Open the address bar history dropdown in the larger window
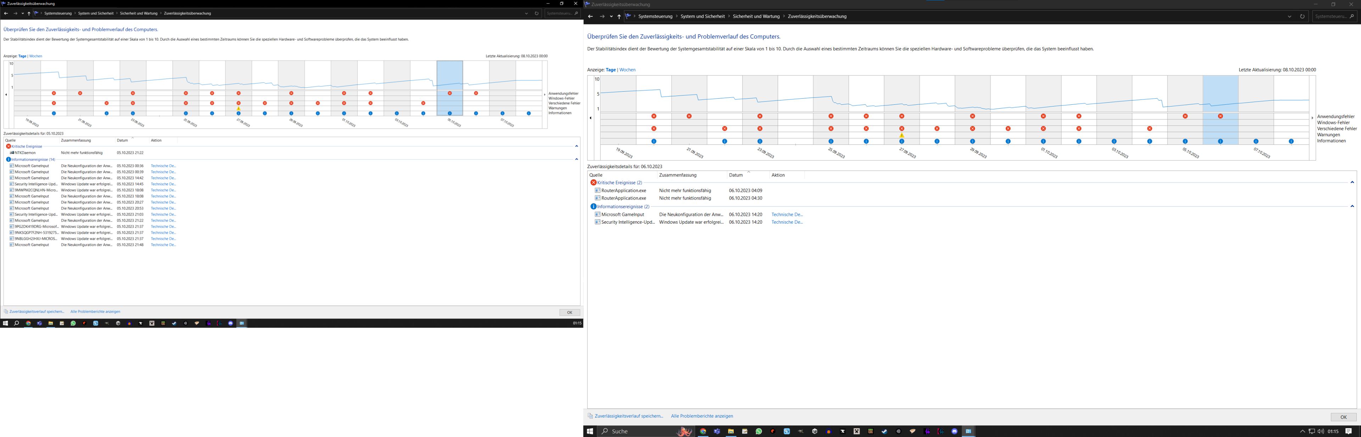 [x=1289, y=16]
